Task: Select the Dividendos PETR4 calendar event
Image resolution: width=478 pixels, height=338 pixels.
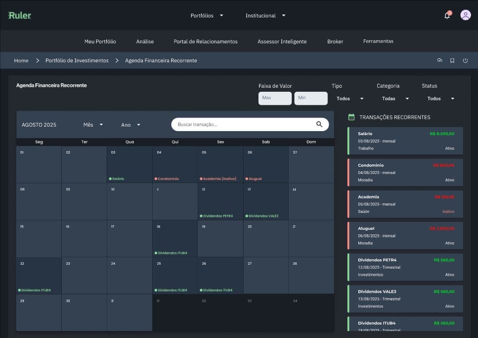Action: 218,216
